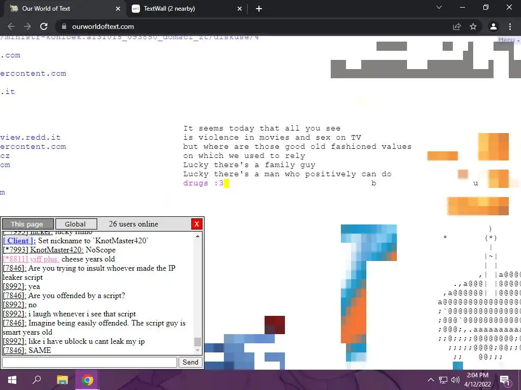Click the chat scrollbar down arrow
Screen dimensions: 521x390
[198, 350]
